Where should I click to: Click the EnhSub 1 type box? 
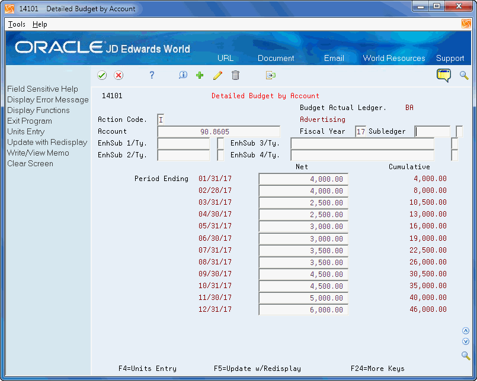(220, 143)
